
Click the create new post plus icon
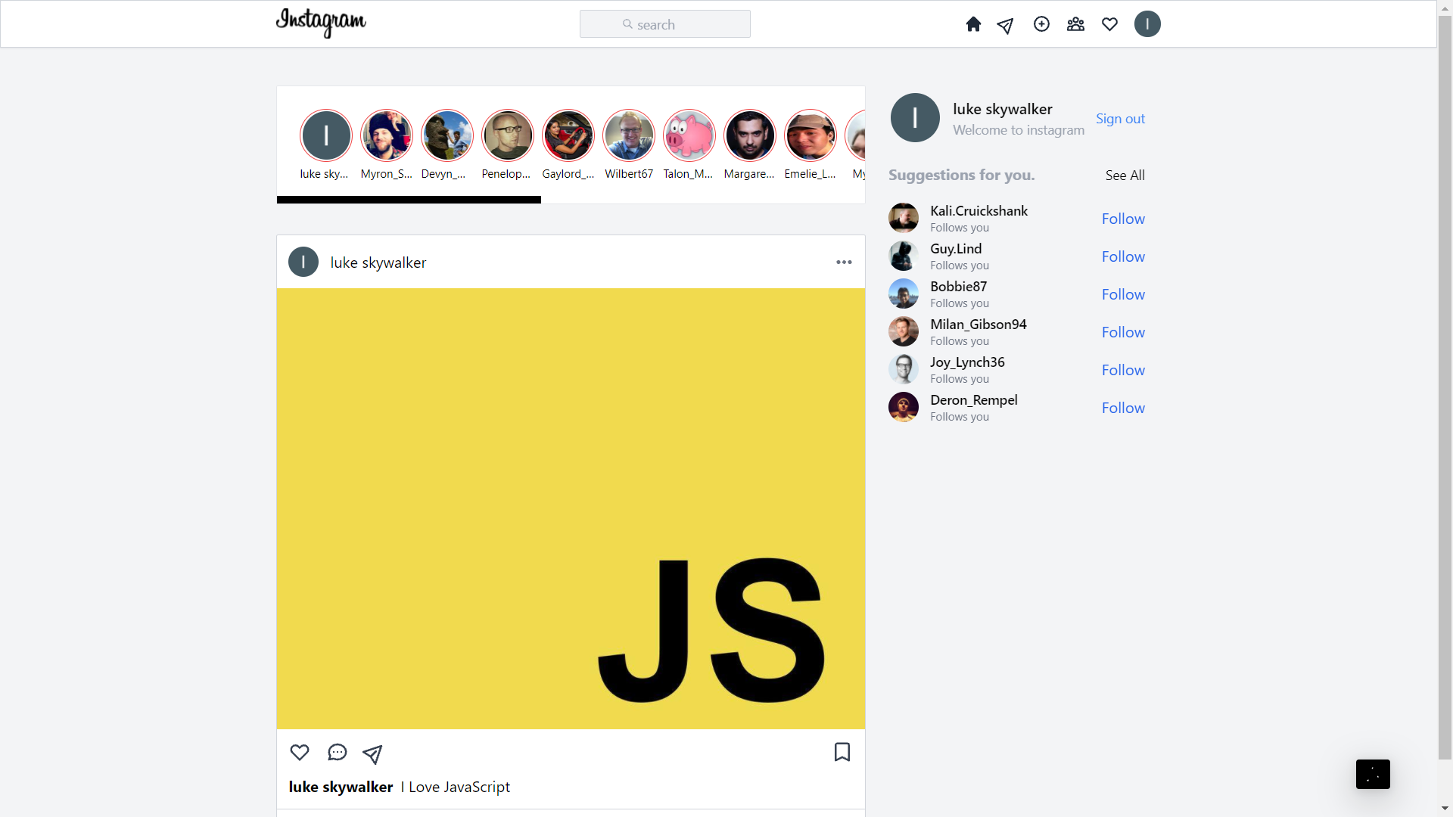[1041, 24]
